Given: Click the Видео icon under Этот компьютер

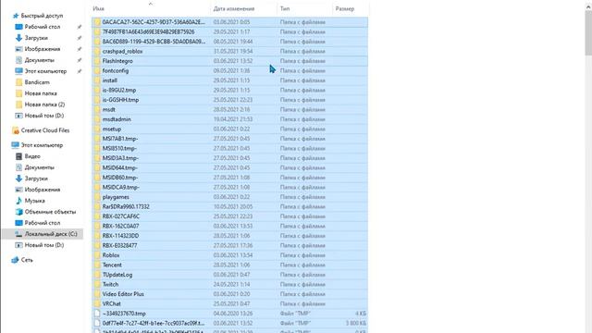Looking at the screenshot, I should pos(18,156).
